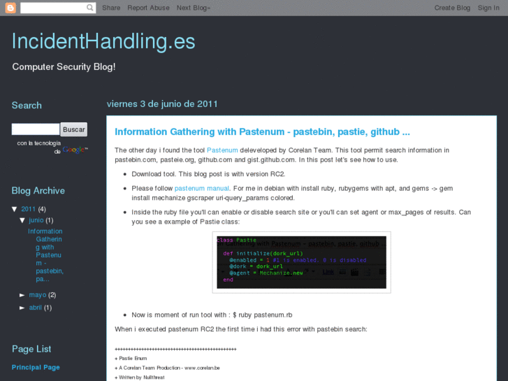Click date heading viernes 3 de junio de 2011
Viewport: 508px width, 381px height.
click(162, 103)
